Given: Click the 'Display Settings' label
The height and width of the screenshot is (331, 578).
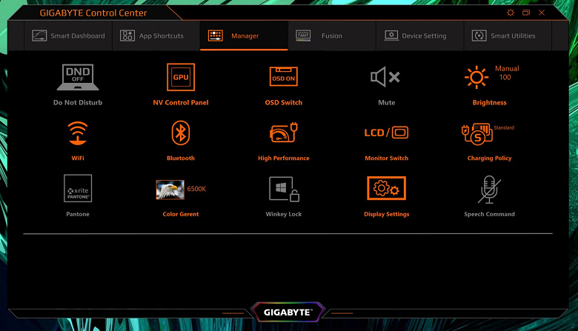Looking at the screenshot, I should 386,214.
